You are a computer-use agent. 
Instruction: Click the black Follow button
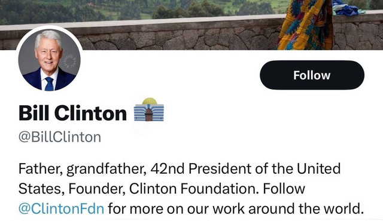[312, 75]
